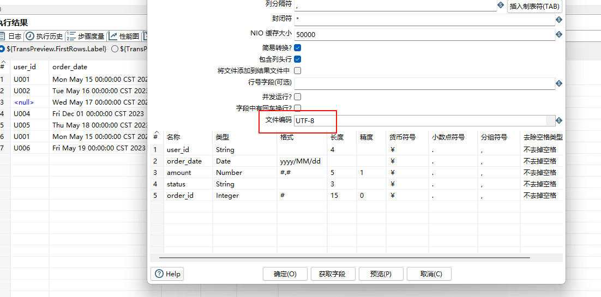Click the 名称 column header
This screenshot has height=297, width=601.
pyautogui.click(x=188, y=137)
